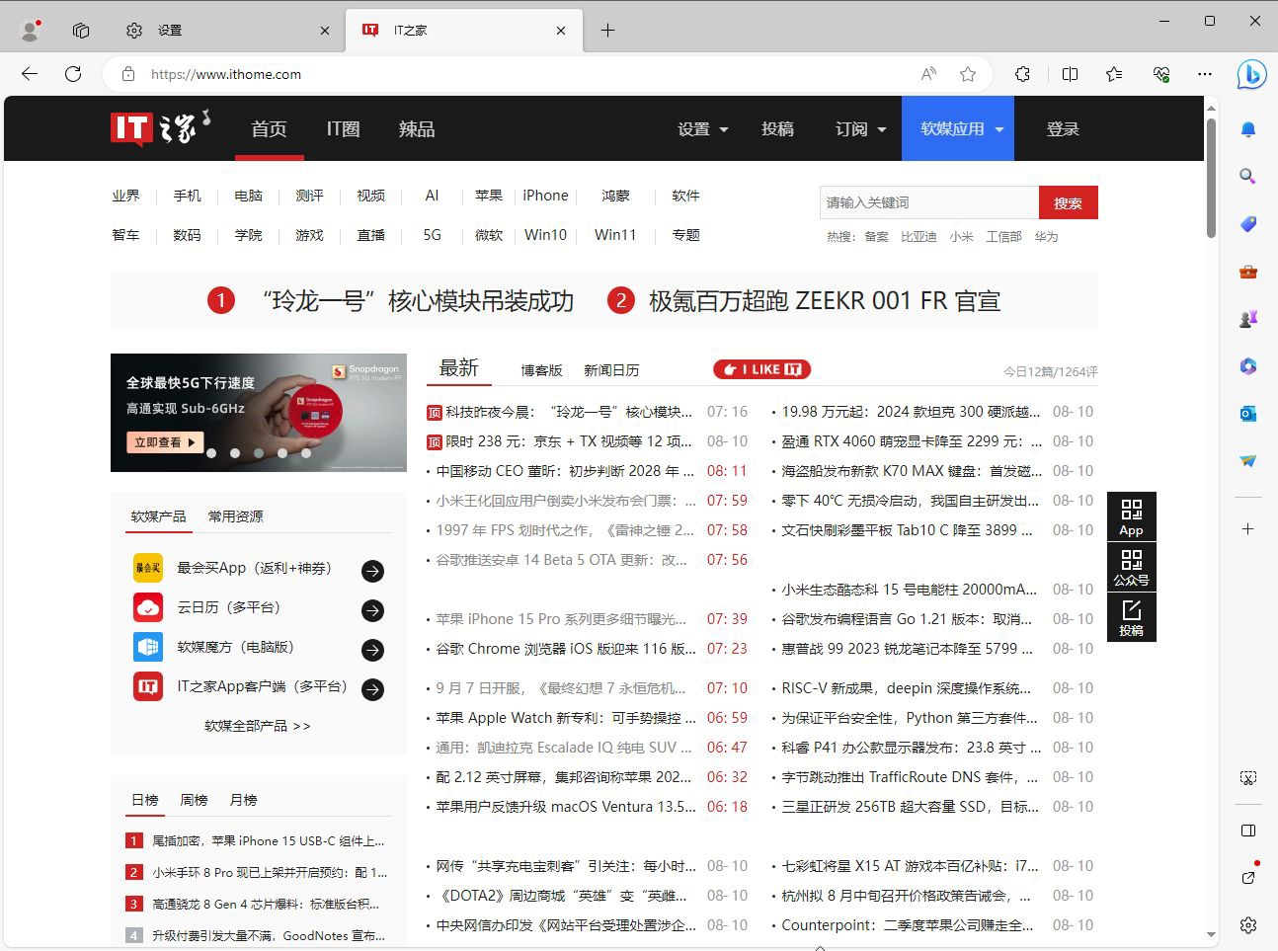Viewport: 1278px width, 951px height.
Task: Open the search icon in Edge sidebar
Action: (x=1248, y=177)
